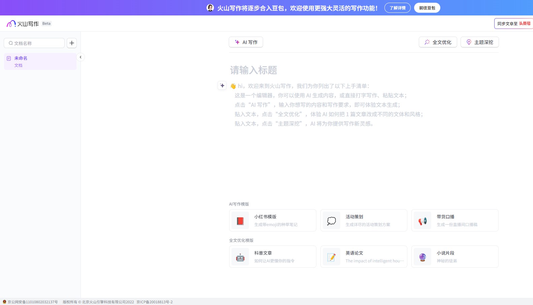533x305 pixels.
Task: Click the memo icon of 英语论文
Action: (332, 257)
